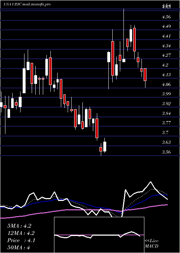Click the 4.56 price axis label

[167, 17]
